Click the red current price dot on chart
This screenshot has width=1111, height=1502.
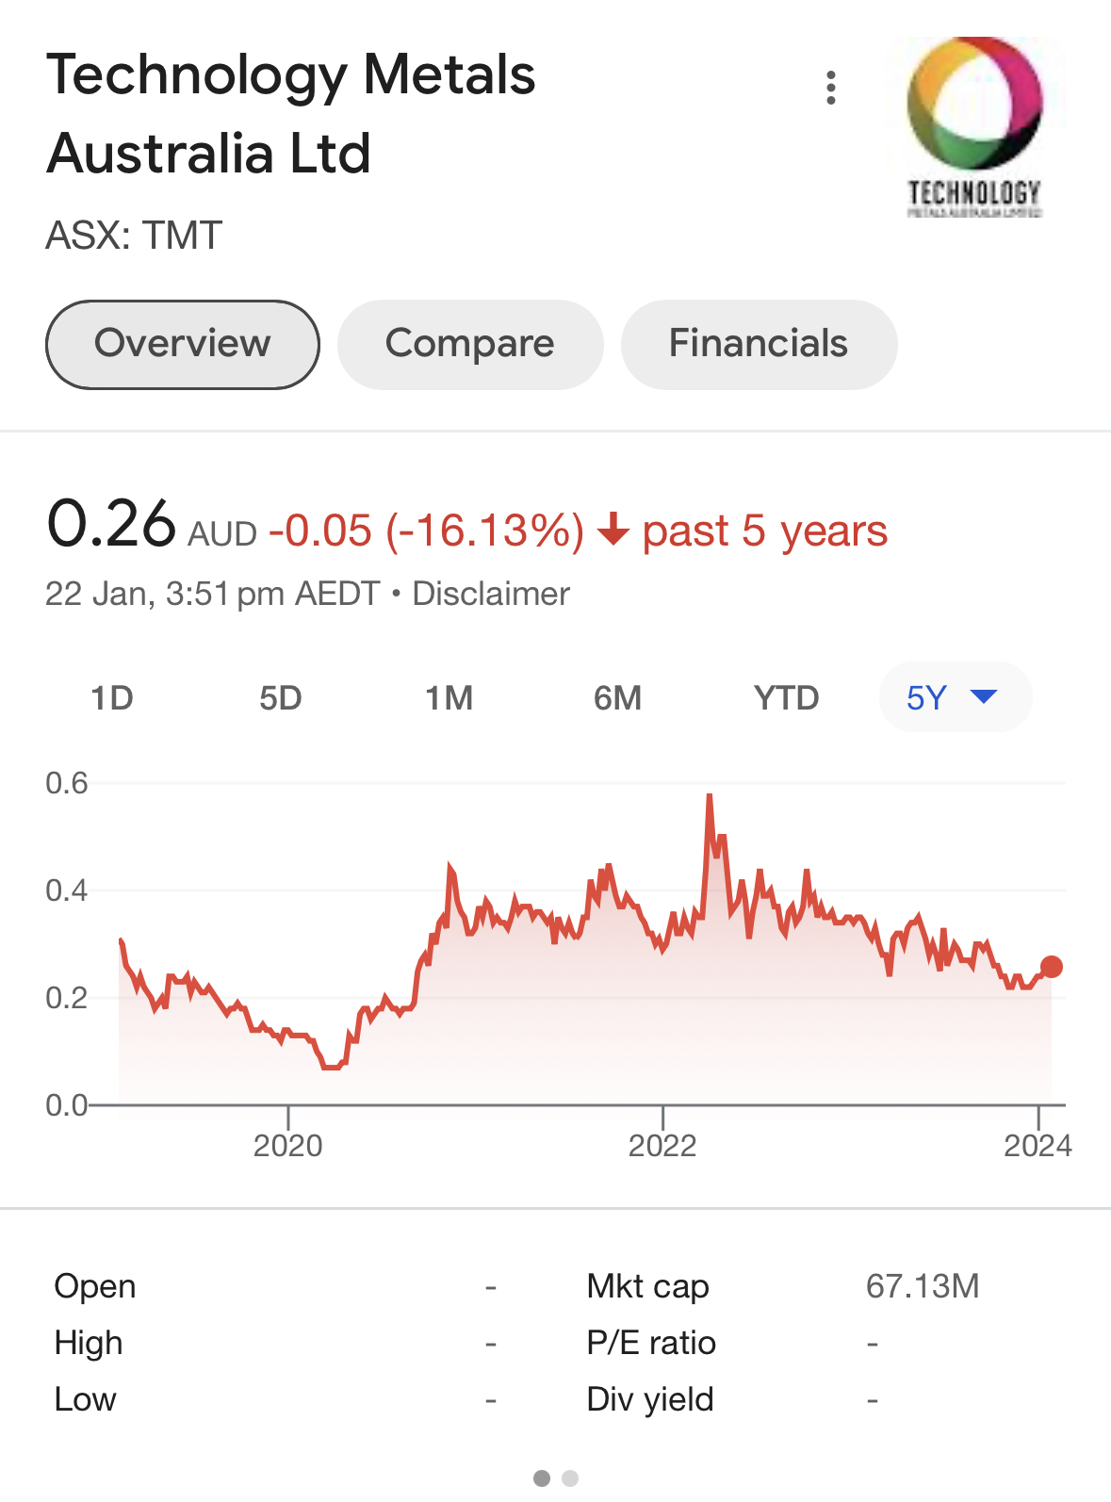[1052, 967]
